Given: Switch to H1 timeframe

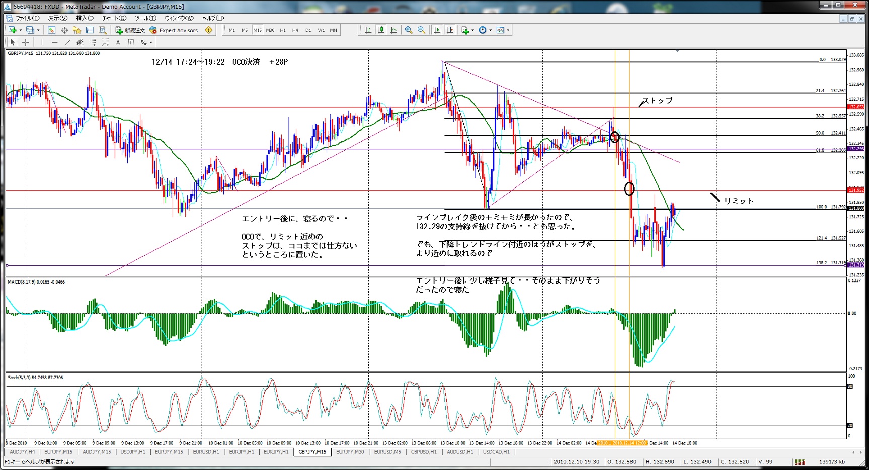Looking at the screenshot, I should pyautogui.click(x=283, y=30).
